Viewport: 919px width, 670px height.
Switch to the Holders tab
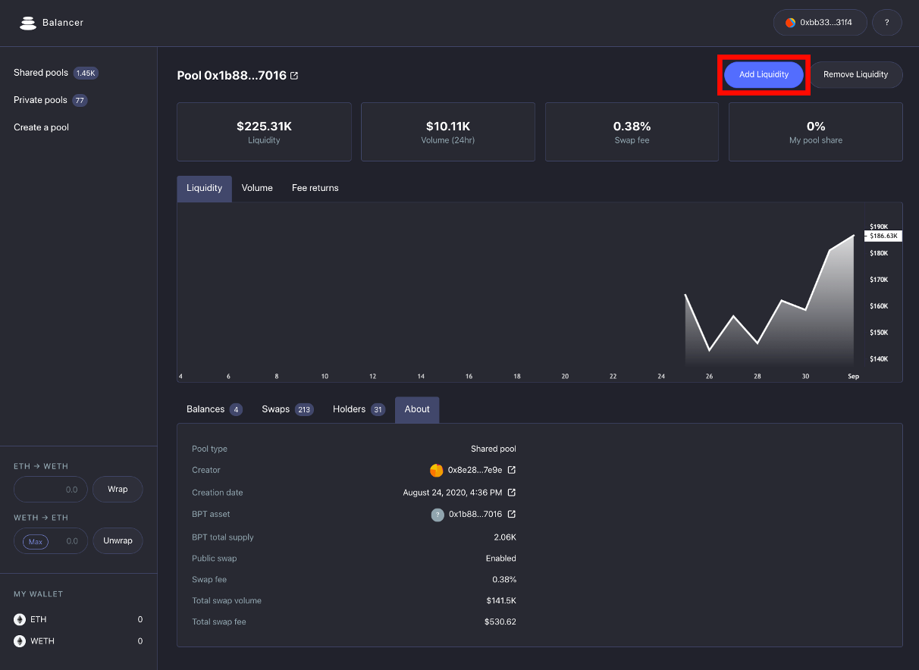(349, 409)
